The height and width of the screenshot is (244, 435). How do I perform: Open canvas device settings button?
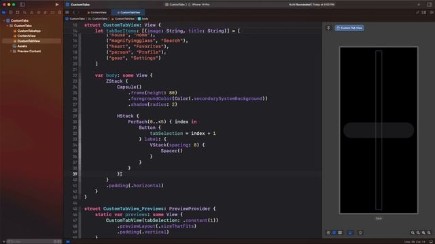click(351, 232)
